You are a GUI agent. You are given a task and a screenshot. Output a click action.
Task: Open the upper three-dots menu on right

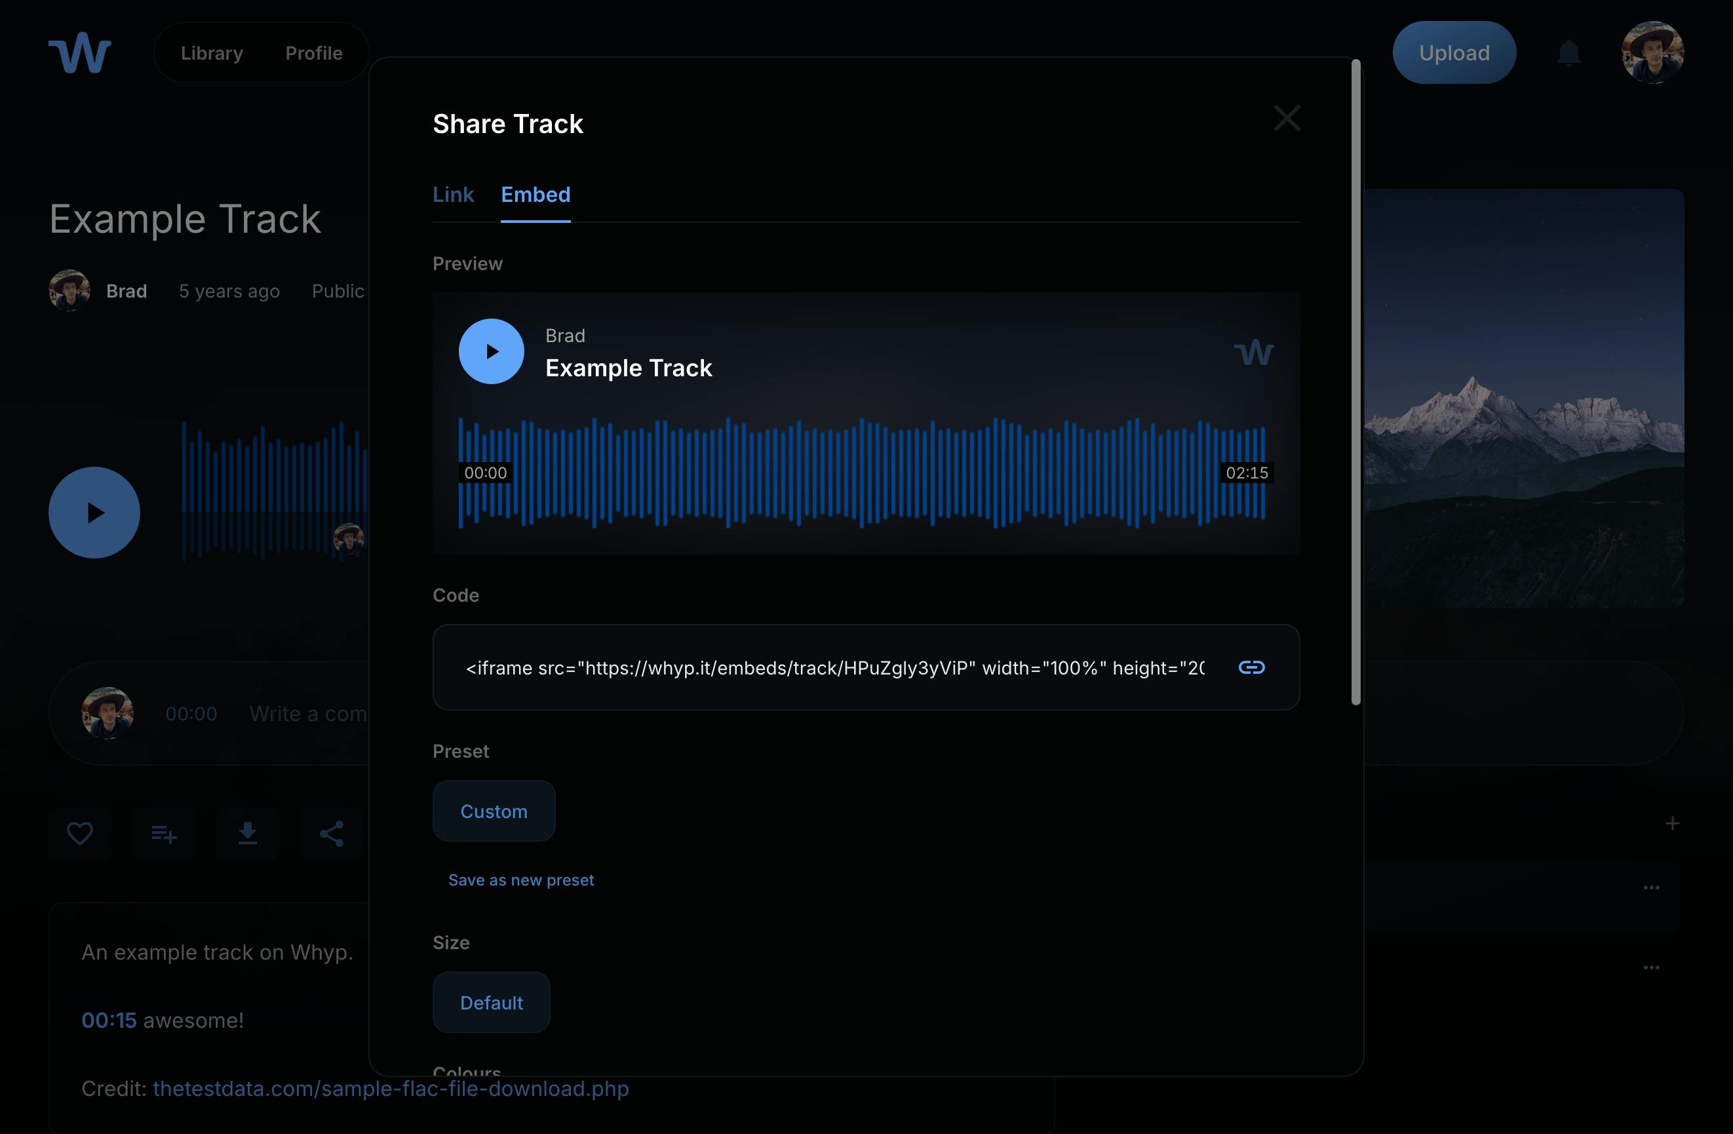[x=1650, y=887]
